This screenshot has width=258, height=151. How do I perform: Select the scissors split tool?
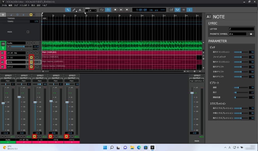[x=80, y=10]
